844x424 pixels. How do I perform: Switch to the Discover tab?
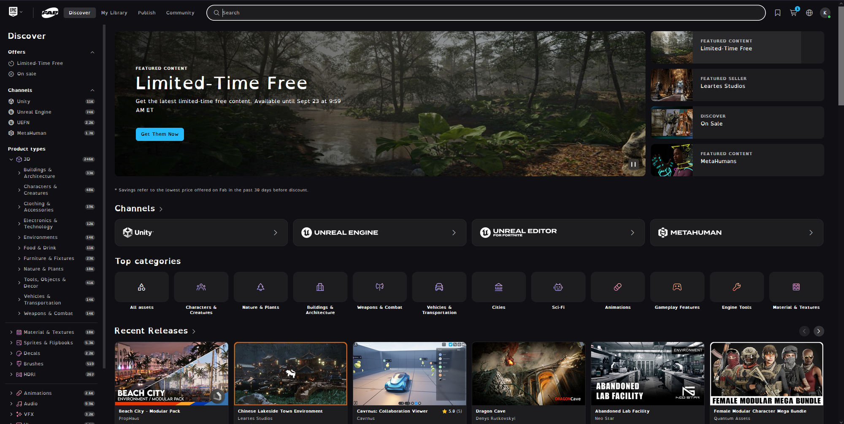[80, 13]
